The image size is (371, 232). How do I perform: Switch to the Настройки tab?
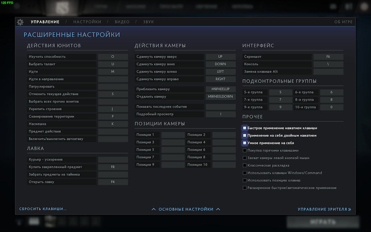87,22
